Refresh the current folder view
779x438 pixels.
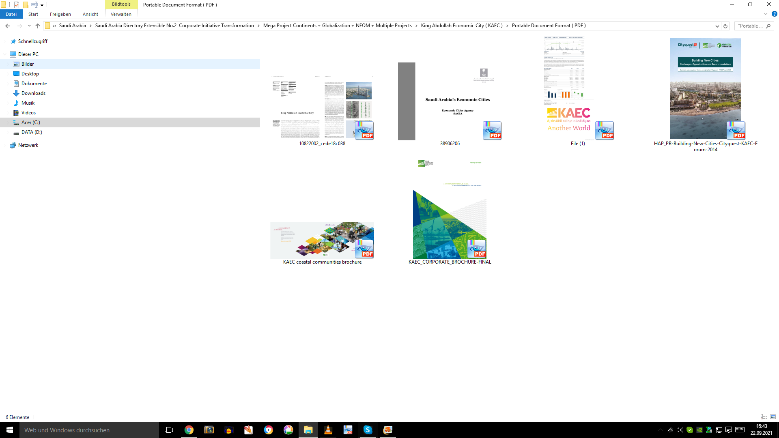click(725, 26)
